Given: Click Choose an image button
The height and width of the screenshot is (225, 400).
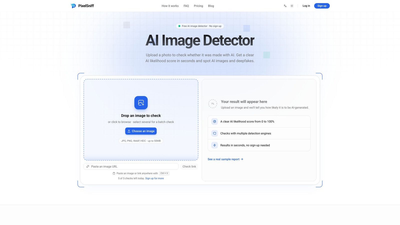Looking at the screenshot, I should pyautogui.click(x=141, y=131).
